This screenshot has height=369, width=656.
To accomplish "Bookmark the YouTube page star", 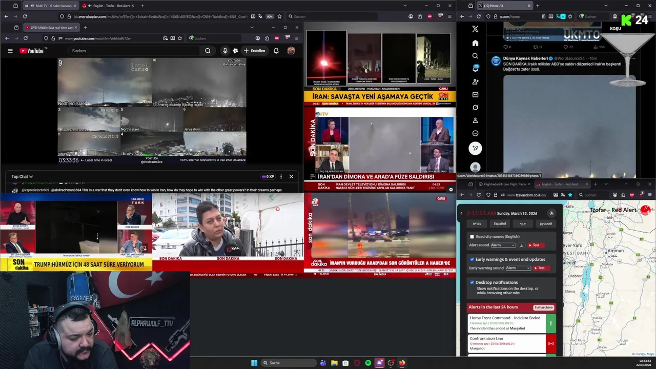I will [x=180, y=38].
